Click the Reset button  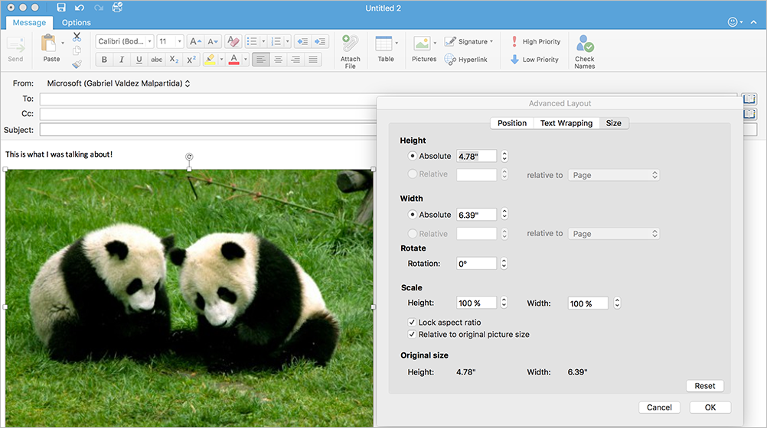click(x=704, y=386)
